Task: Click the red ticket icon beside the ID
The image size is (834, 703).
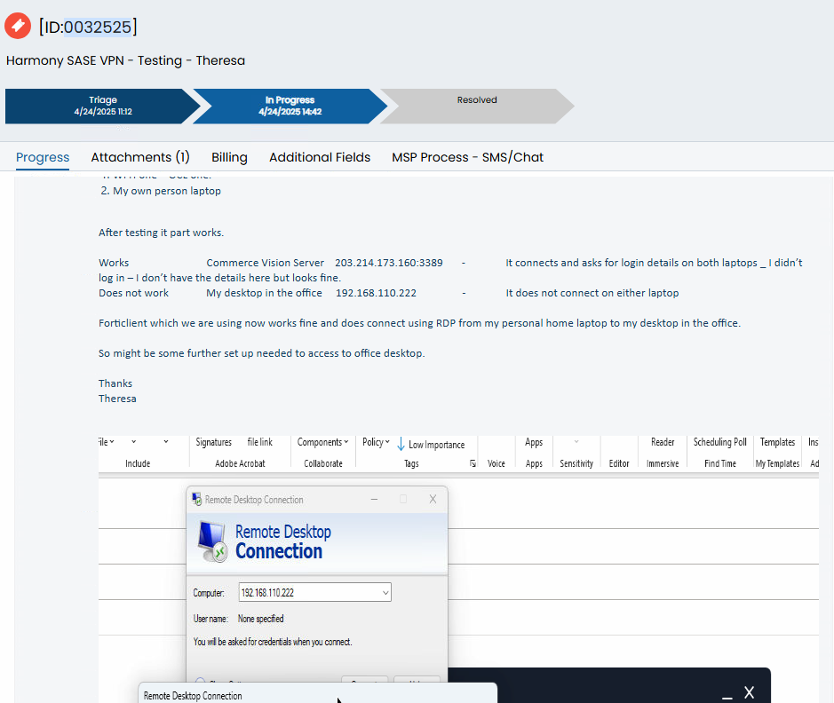Action: pyautogui.click(x=18, y=26)
